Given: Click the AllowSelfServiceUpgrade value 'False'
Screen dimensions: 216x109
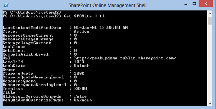Looking at the screenshot, I should (x=80, y=96).
